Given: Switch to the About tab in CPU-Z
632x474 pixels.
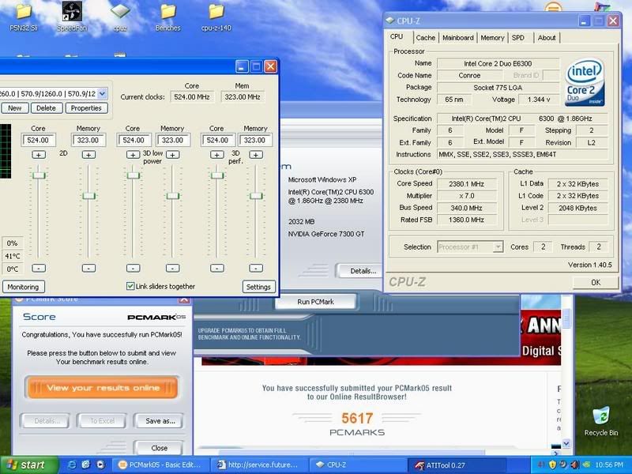Looking at the screenshot, I should pyautogui.click(x=547, y=38).
